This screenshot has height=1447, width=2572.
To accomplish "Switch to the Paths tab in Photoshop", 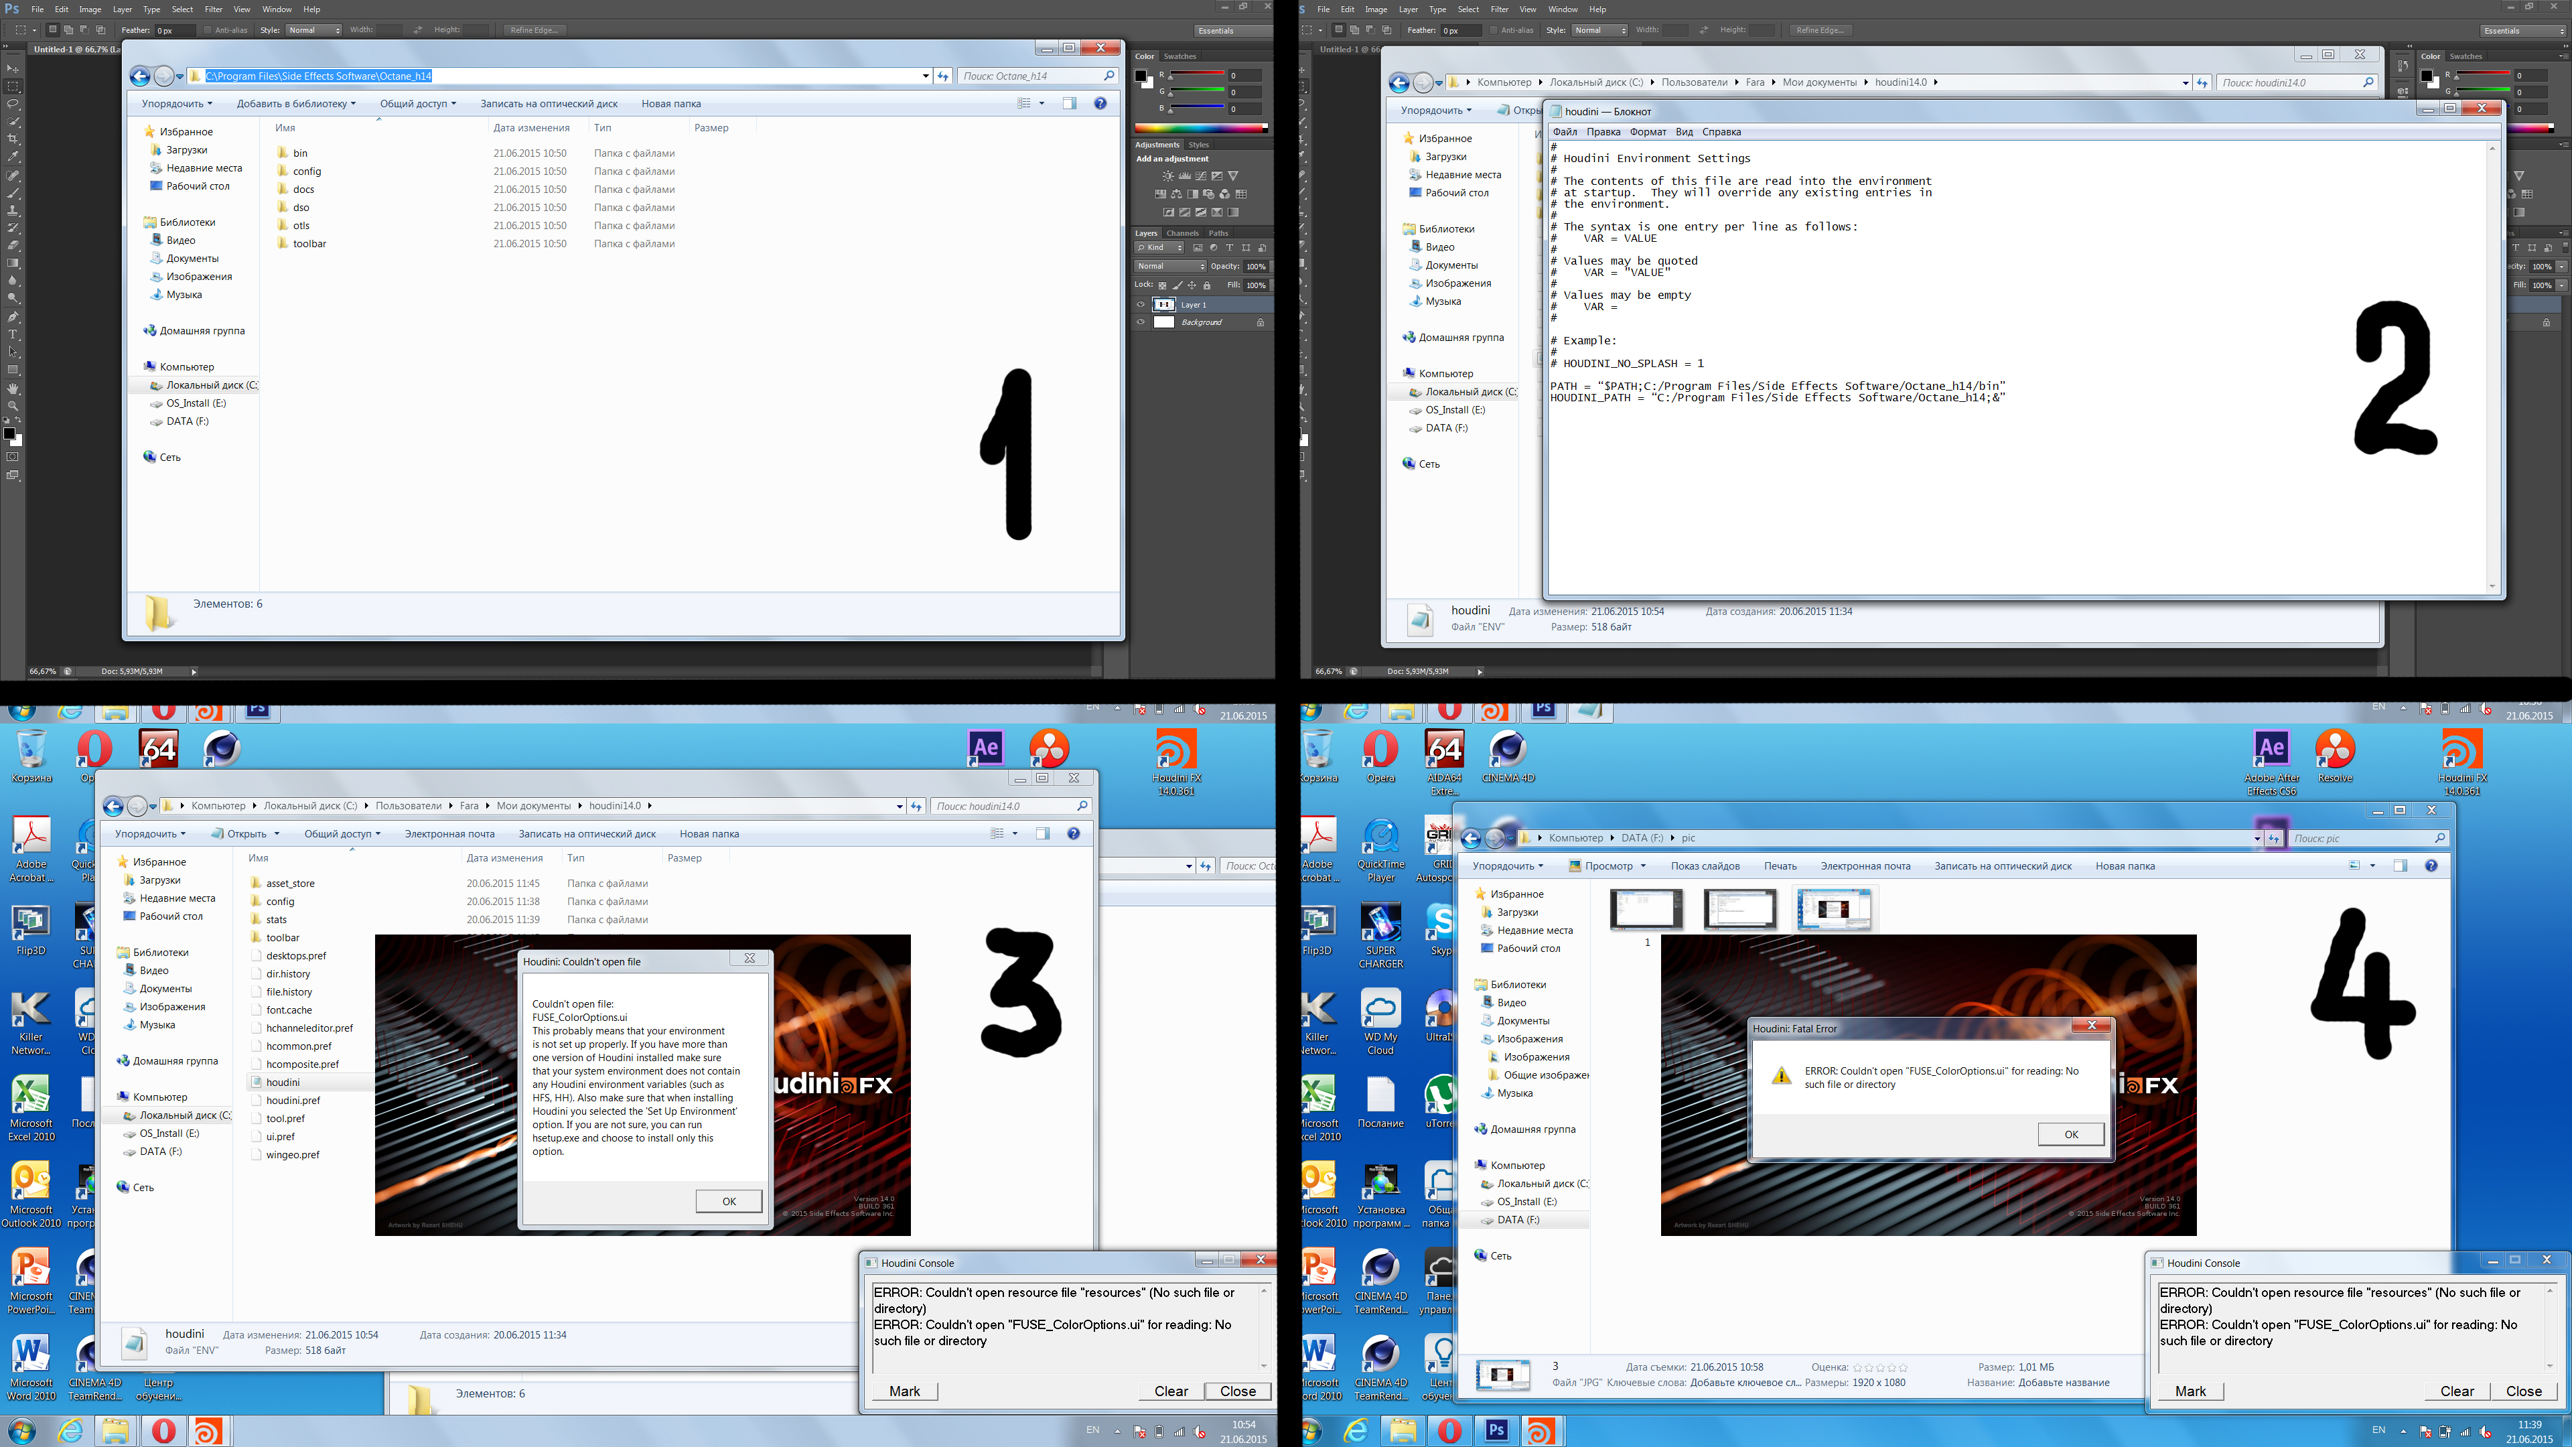I will pyautogui.click(x=1218, y=234).
